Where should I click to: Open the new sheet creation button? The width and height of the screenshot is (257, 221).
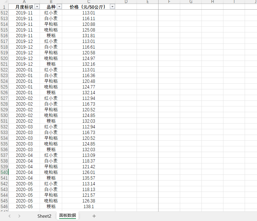pos(94,216)
